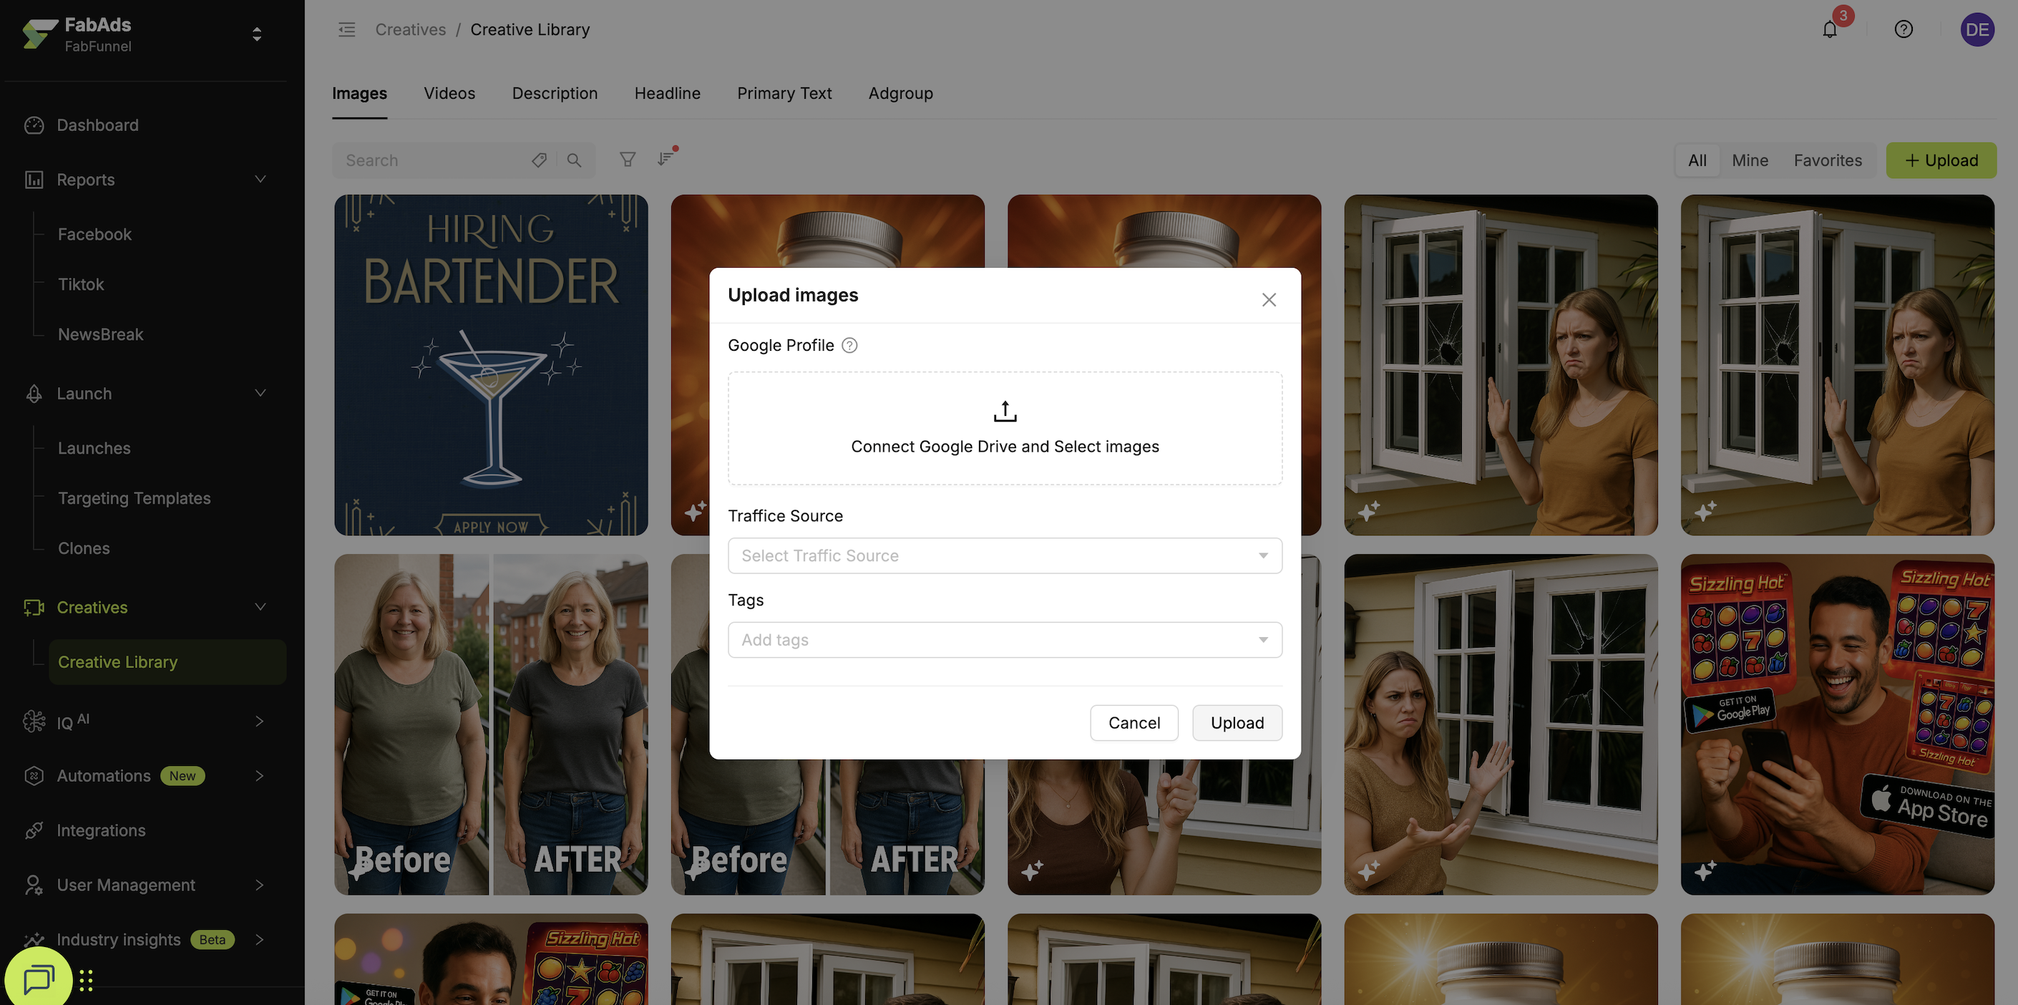
Task: Switch to the Videos tab
Action: click(x=449, y=93)
